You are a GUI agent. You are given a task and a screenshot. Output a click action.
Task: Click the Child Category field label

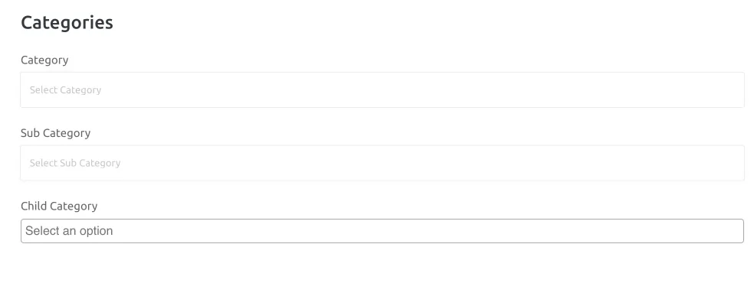point(59,206)
